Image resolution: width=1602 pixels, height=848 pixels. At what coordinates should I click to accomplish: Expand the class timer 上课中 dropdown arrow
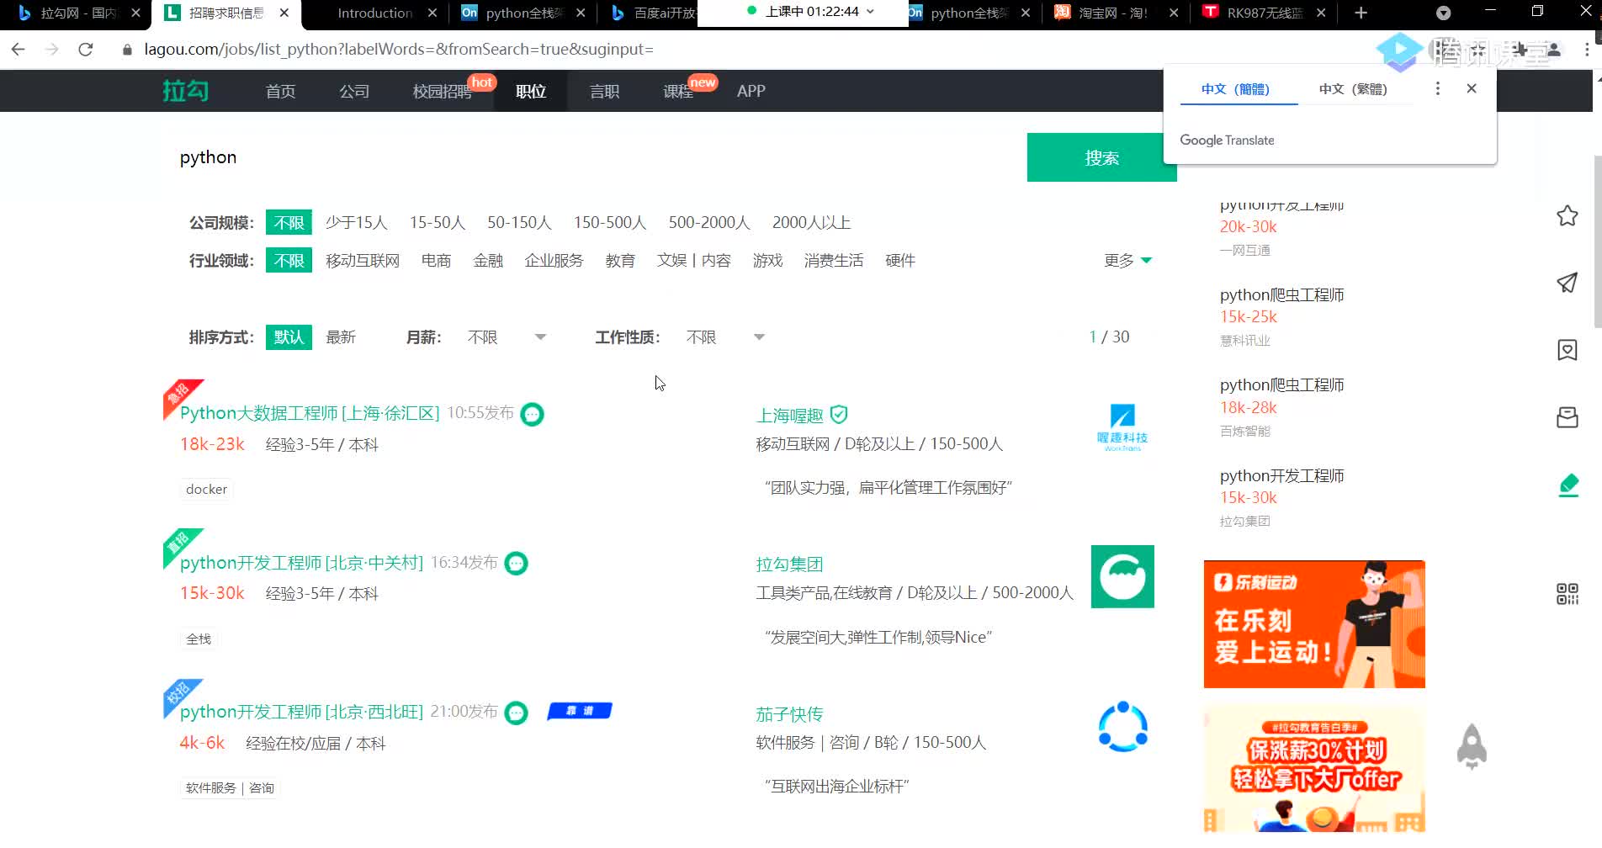tap(870, 12)
